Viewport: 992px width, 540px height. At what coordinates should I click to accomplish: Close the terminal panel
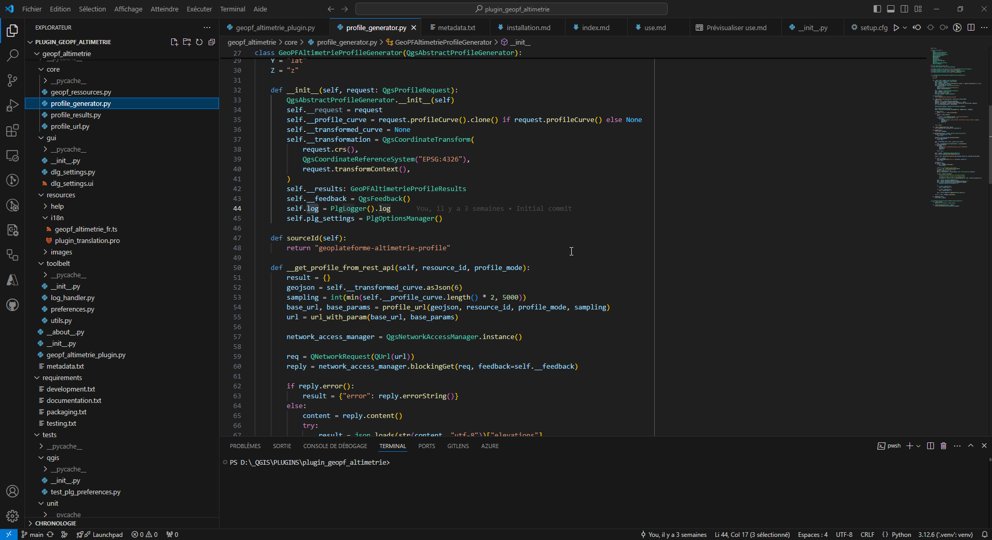(984, 446)
